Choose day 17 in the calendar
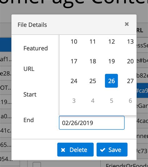 point(74,61)
